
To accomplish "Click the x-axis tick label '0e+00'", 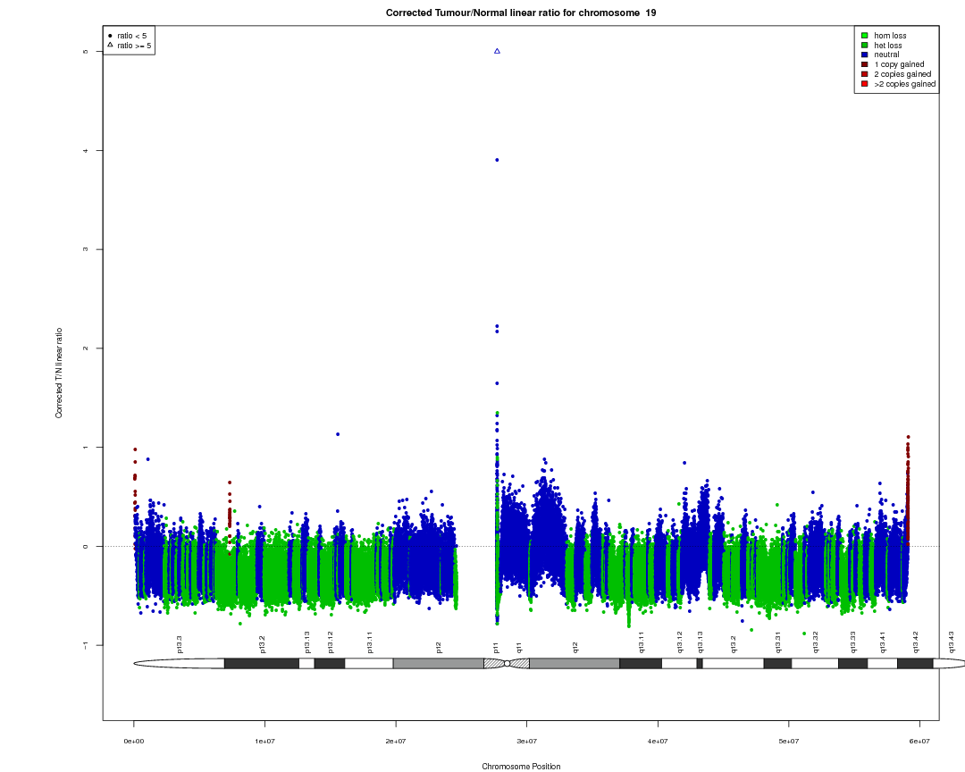I will (133, 742).
